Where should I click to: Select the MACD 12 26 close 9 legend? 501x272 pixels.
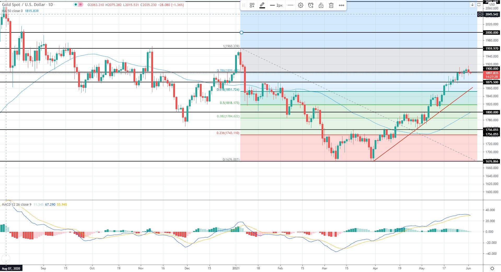tap(17, 204)
